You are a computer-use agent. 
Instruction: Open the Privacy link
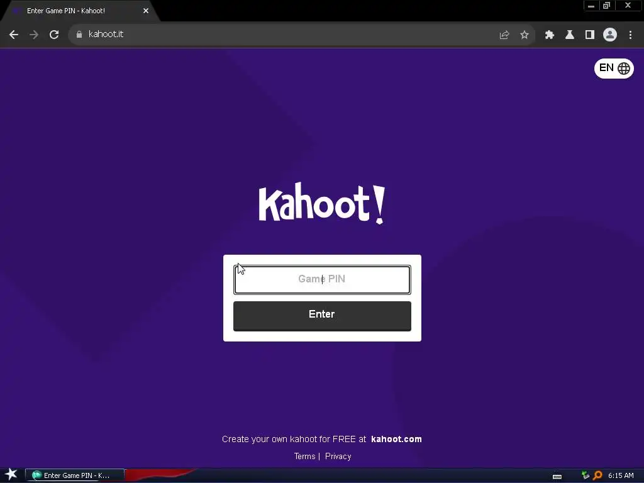[338, 457]
